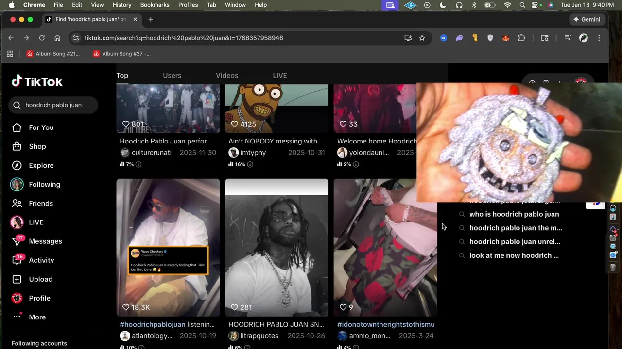This screenshot has height=349, width=622.
Task: Switch to the Users tab
Action: (x=172, y=75)
